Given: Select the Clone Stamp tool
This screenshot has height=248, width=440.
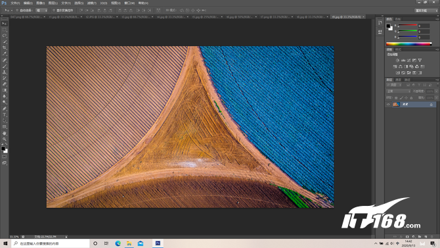Looking at the screenshot, I should point(4,72).
